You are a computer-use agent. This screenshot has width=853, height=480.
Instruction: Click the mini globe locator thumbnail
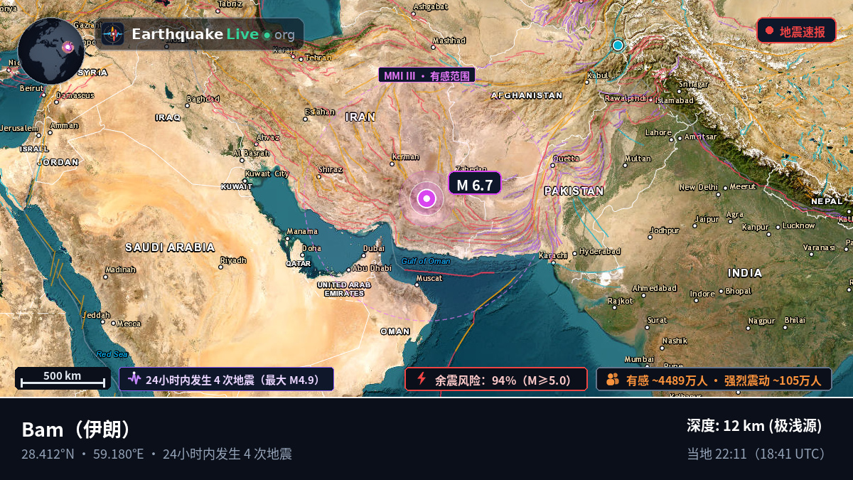pos(51,50)
